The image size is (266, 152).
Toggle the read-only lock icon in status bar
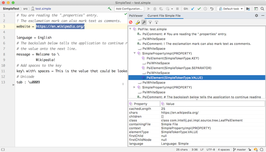click(x=250, y=150)
